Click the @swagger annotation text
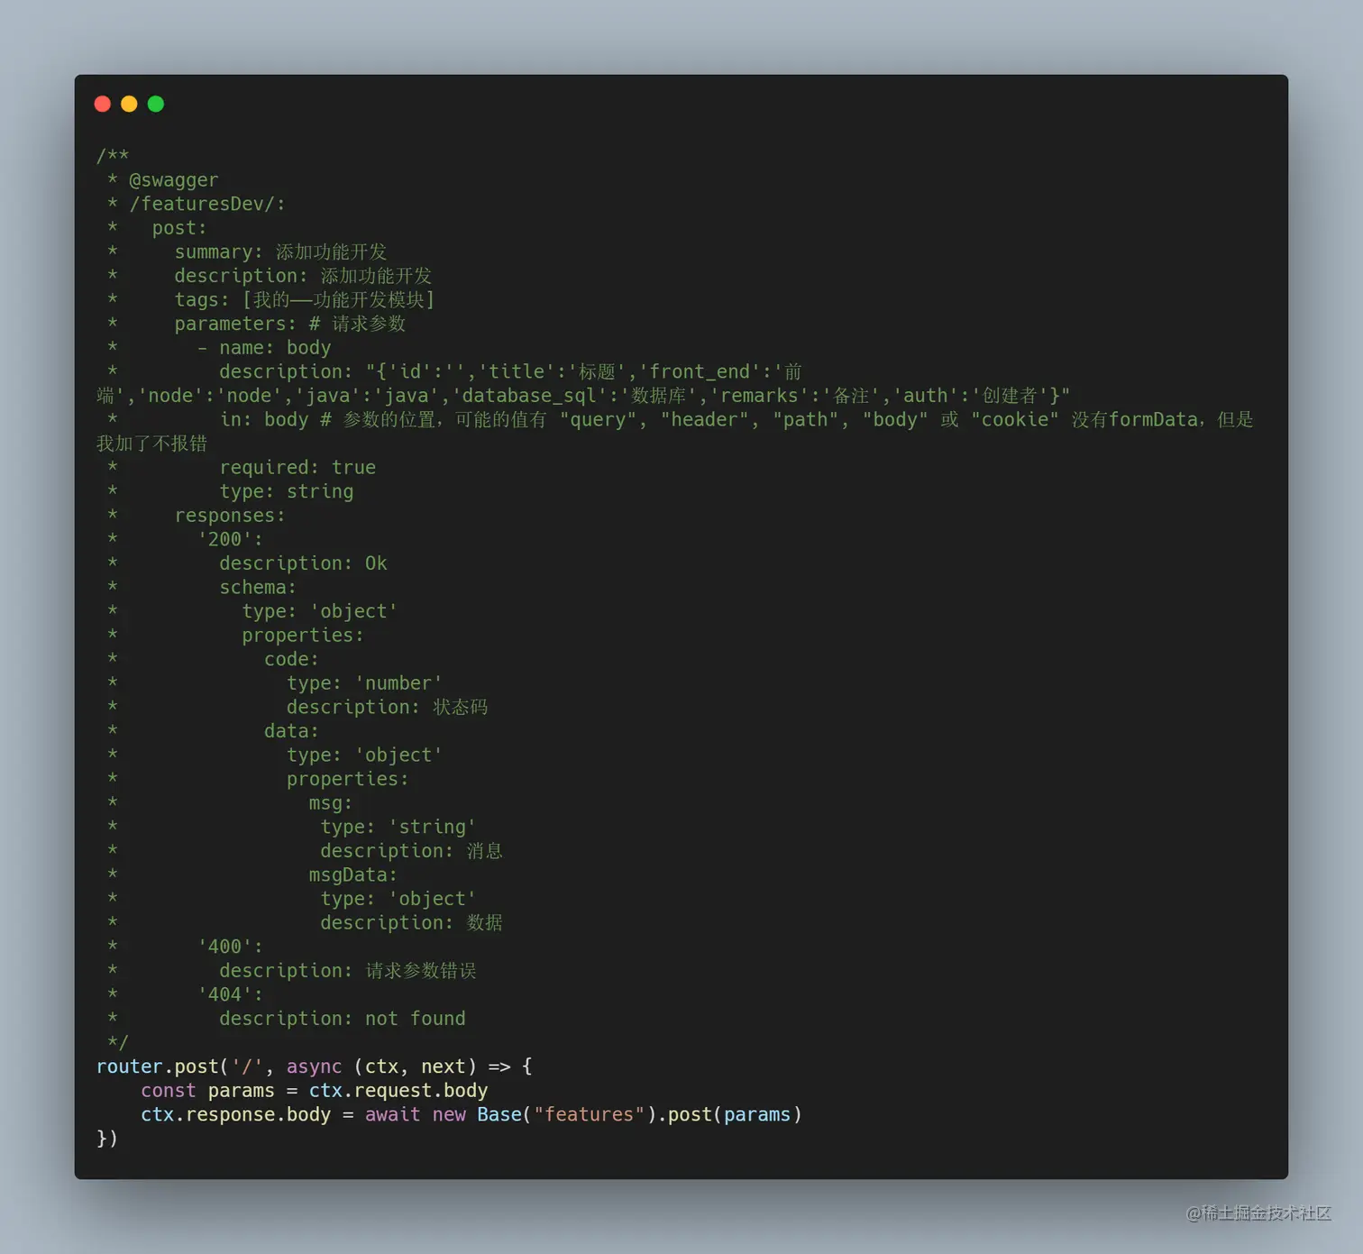Screen dimensions: 1363x1254 point(173,180)
